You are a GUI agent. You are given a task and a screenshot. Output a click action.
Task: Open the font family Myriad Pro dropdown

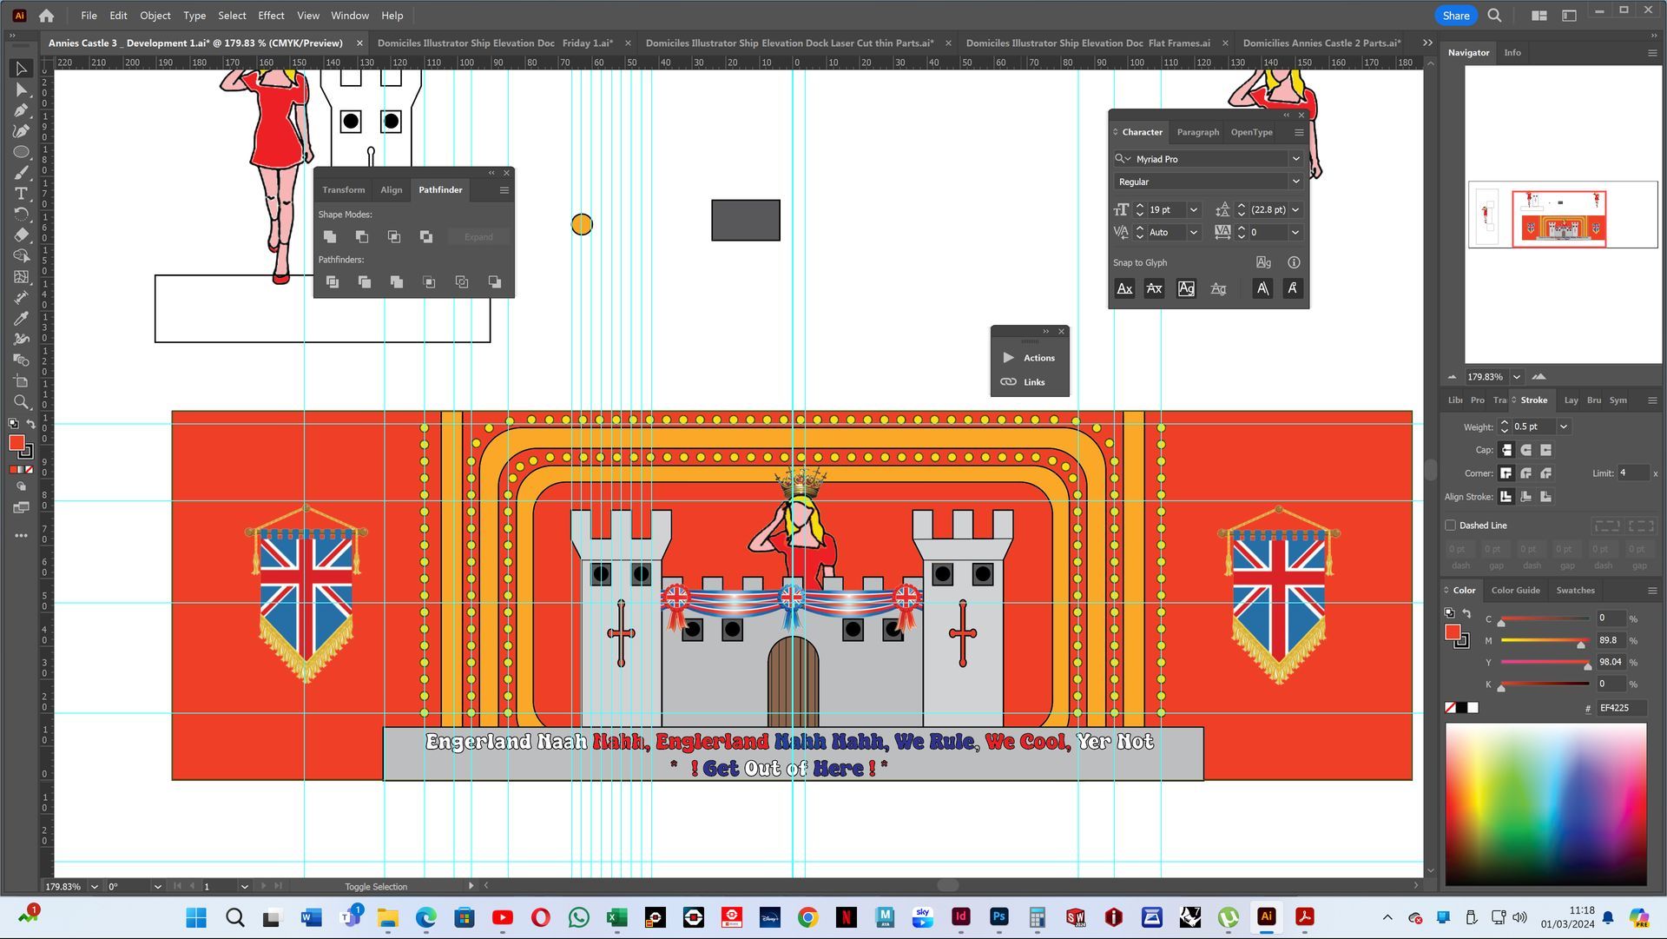(x=1295, y=159)
